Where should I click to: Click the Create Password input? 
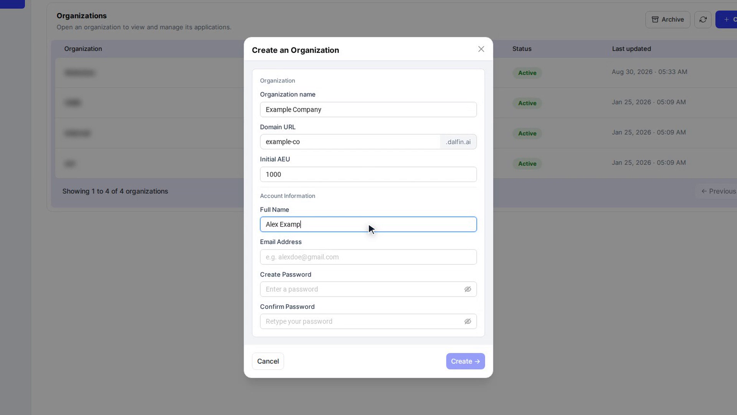click(x=368, y=289)
